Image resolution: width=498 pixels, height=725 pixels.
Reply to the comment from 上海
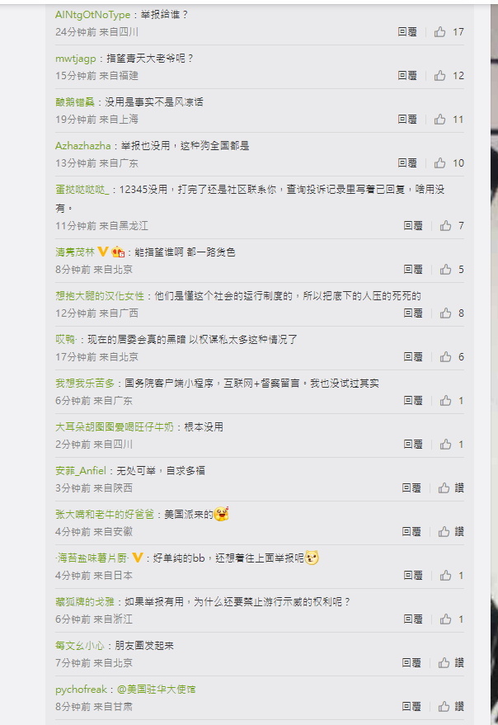pyautogui.click(x=407, y=120)
